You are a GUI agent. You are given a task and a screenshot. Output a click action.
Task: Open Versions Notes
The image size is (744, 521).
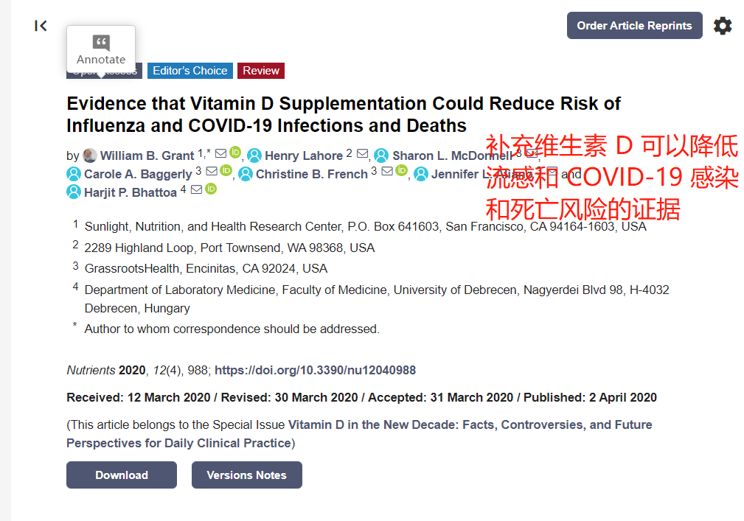(246, 475)
